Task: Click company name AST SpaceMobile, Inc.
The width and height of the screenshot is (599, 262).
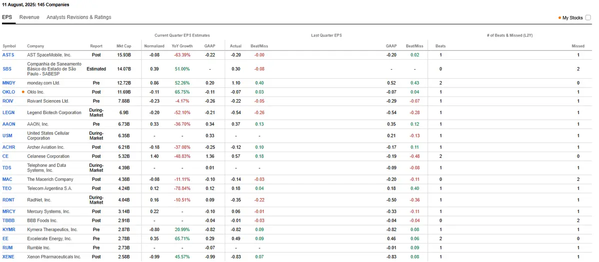Action: [x=49, y=55]
